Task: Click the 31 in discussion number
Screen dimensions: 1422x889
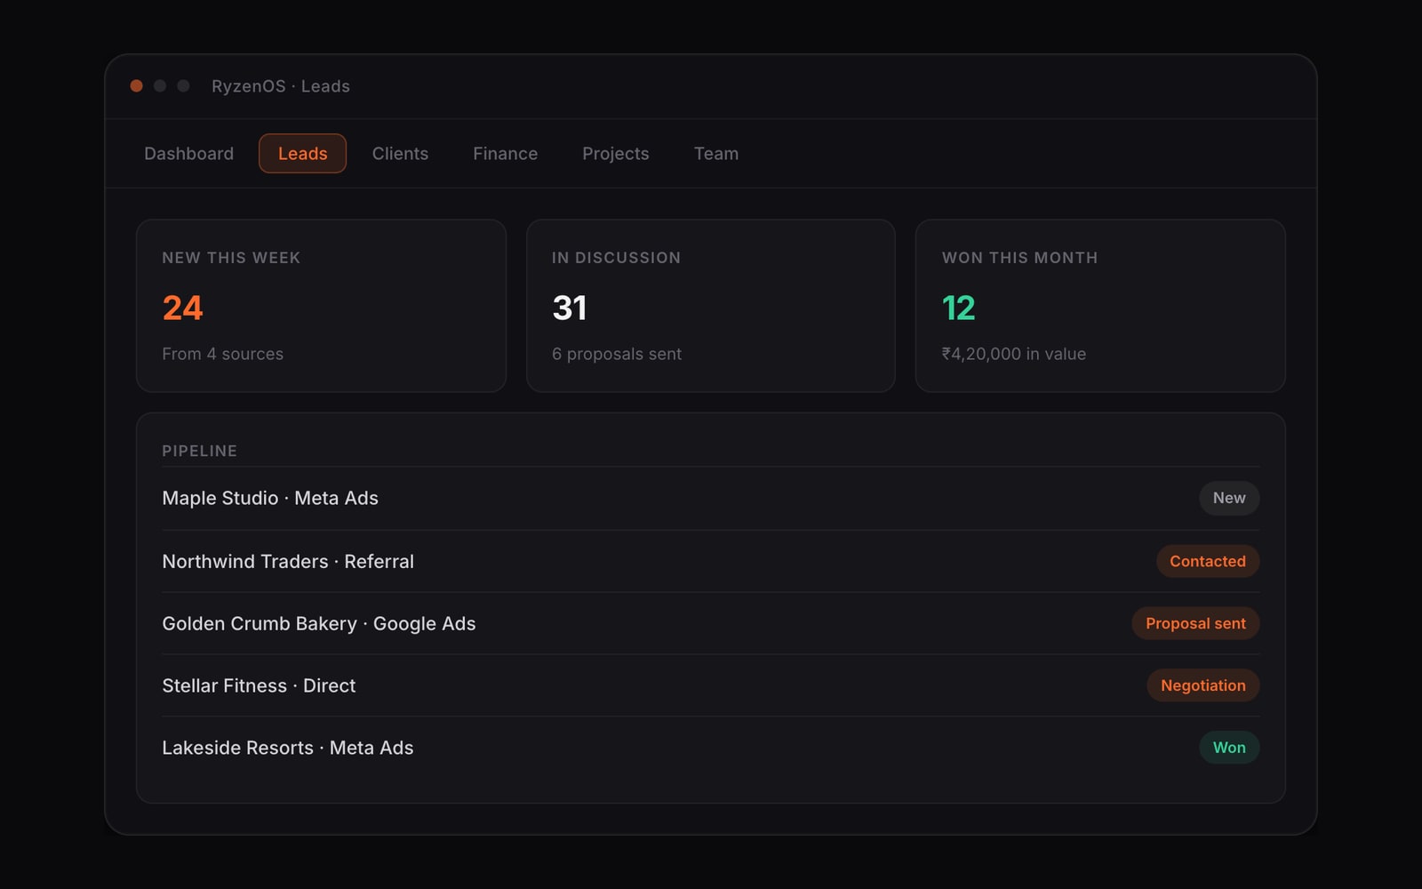Action: coord(570,308)
